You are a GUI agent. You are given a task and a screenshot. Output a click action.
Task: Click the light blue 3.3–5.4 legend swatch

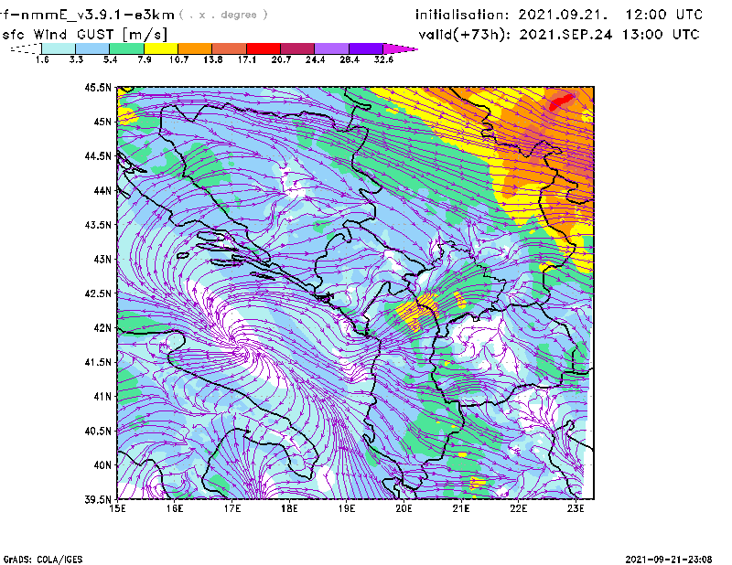click(92, 48)
